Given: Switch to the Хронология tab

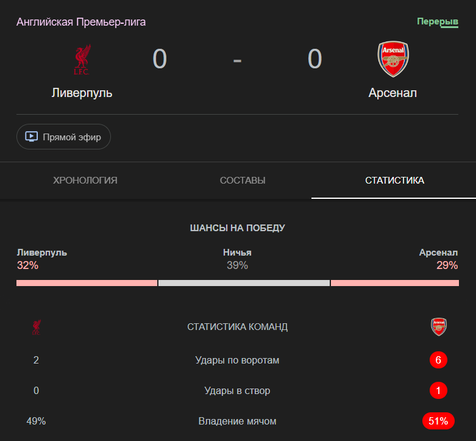Looking at the screenshot, I should coord(85,181).
